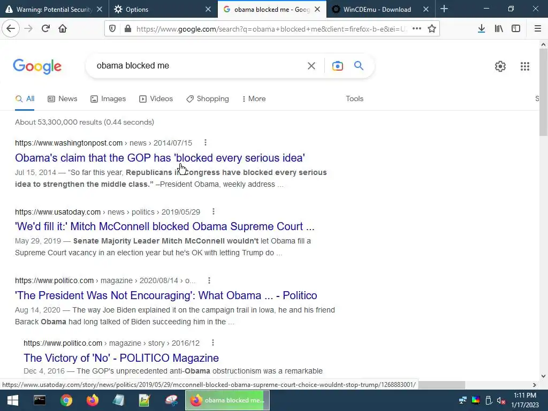Image resolution: width=548 pixels, height=411 pixels.
Task: Open options menu for politico.com 2020/08/14 result
Action: tap(209, 280)
